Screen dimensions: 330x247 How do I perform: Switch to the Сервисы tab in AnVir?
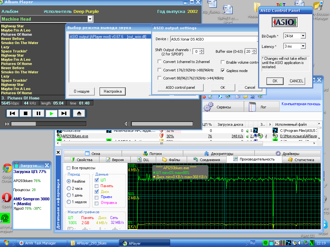pos(223,107)
